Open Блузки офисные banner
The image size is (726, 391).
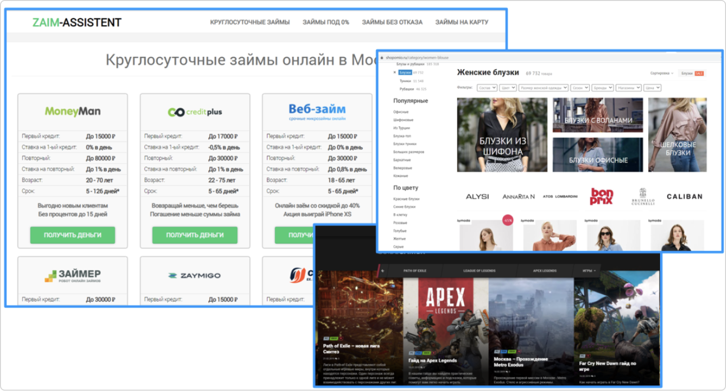[x=598, y=154]
